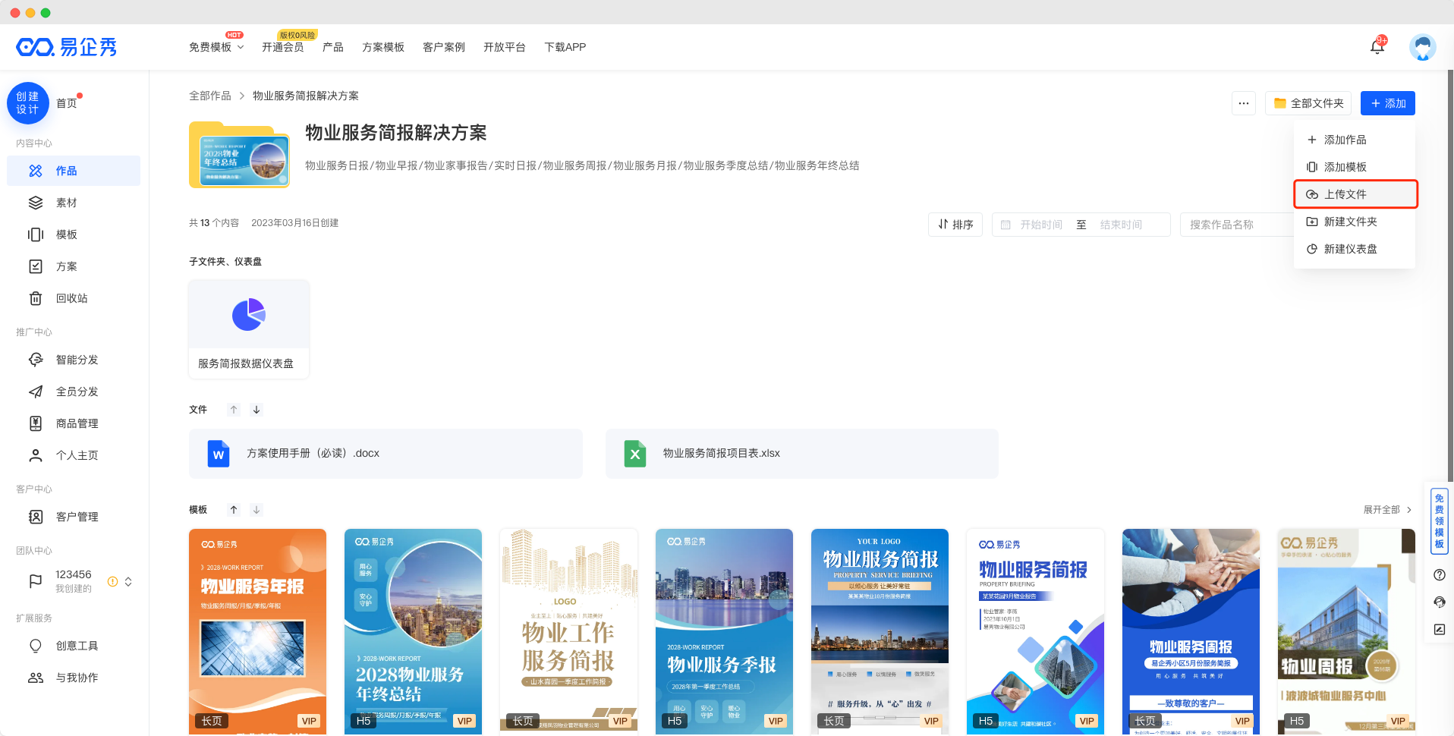Go to 全部作品 breadcrumb
1454x736 pixels.
click(x=210, y=96)
